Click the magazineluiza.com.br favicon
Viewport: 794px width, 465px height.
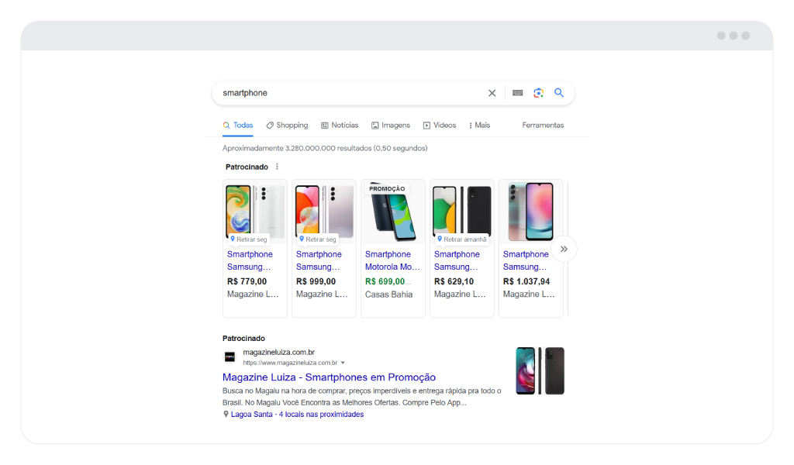coord(230,357)
